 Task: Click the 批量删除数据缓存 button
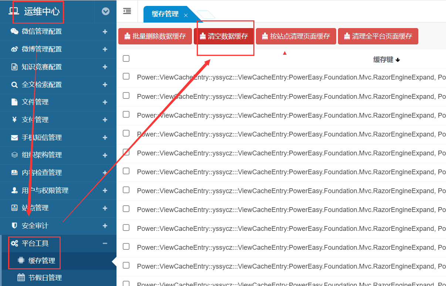click(x=155, y=36)
